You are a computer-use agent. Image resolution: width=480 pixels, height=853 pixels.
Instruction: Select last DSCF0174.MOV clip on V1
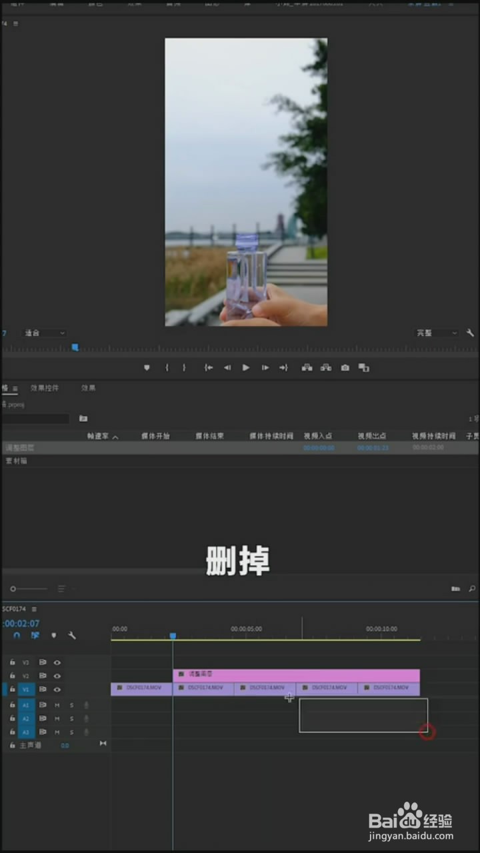tap(389, 688)
